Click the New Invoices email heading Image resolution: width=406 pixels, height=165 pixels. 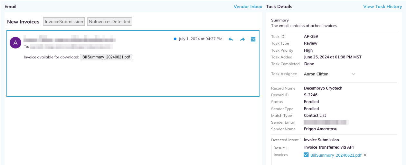pyautogui.click(x=23, y=22)
